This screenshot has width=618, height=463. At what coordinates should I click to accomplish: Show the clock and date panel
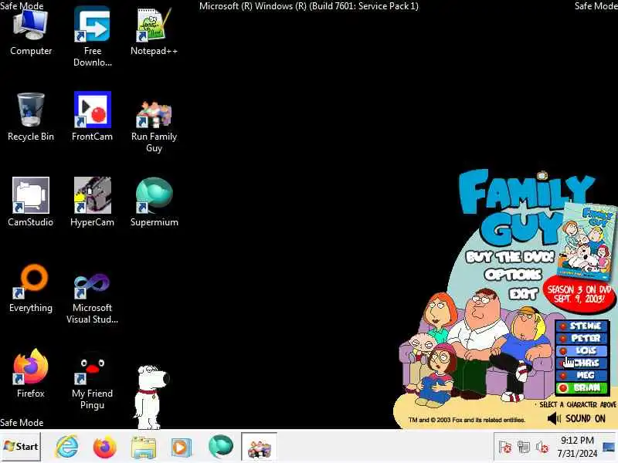tap(577, 447)
